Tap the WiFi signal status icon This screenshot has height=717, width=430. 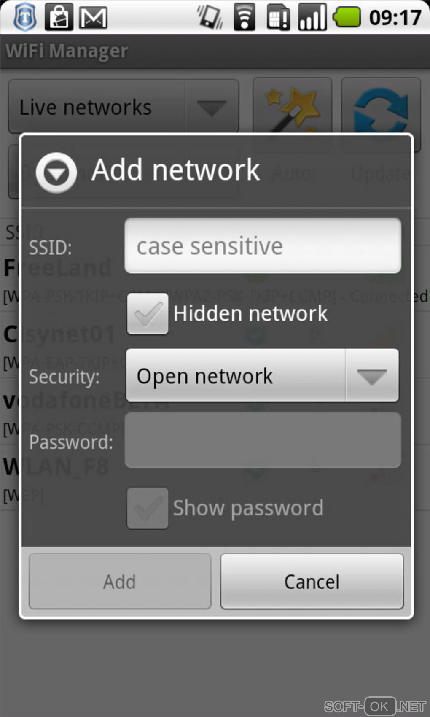(244, 17)
